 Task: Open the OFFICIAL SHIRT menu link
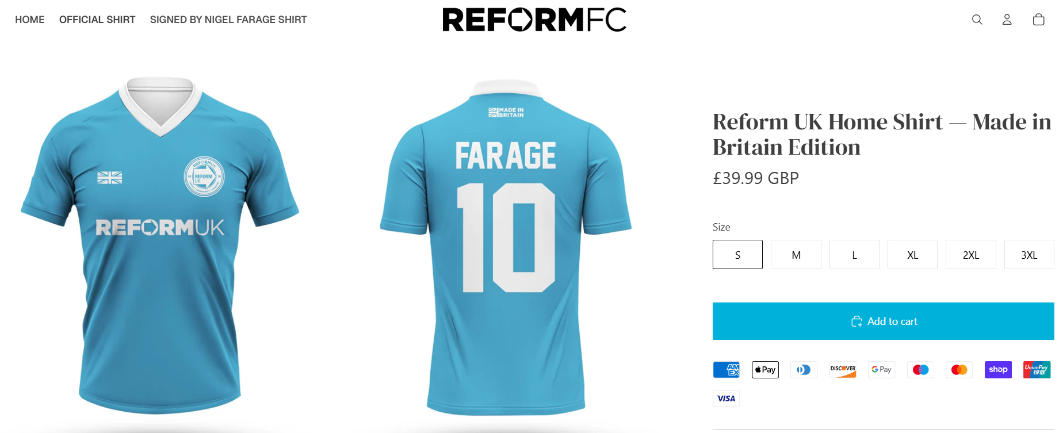97,20
